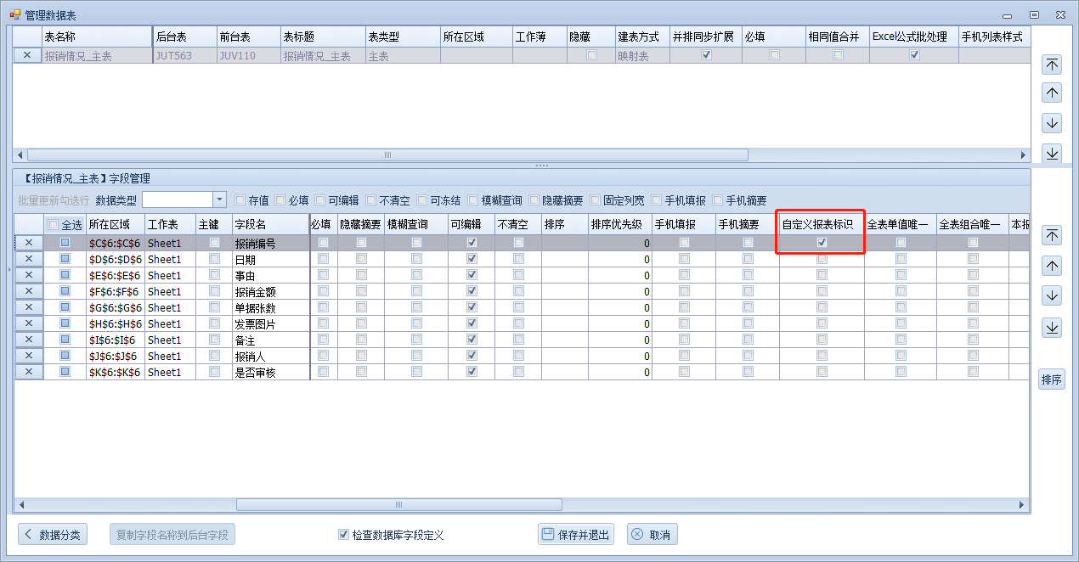Viewport: 1079px width, 562px height.
Task: Click the 保存并退出 save icon button
Action: [576, 534]
